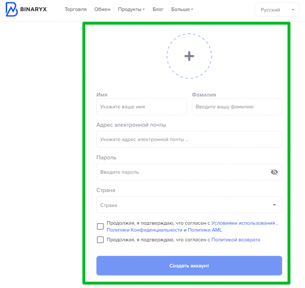Focus the email address input field
305x288 pixels.
[189, 139]
